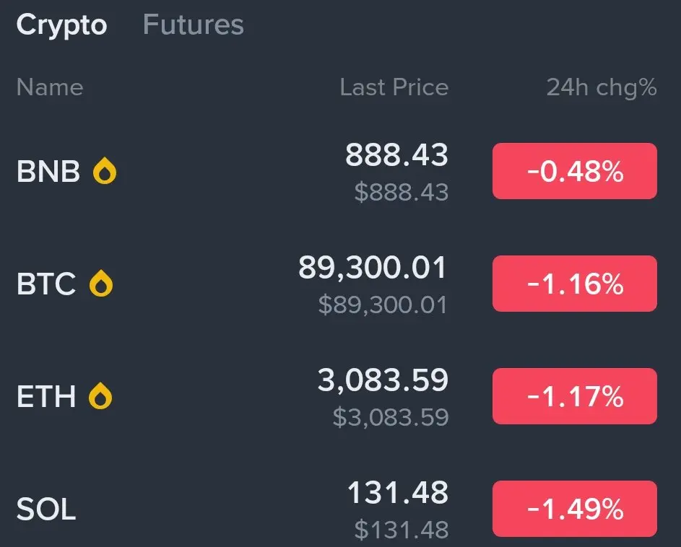Toggle ETH's -1.17% change badge
This screenshot has width=681, height=547.
[574, 396]
